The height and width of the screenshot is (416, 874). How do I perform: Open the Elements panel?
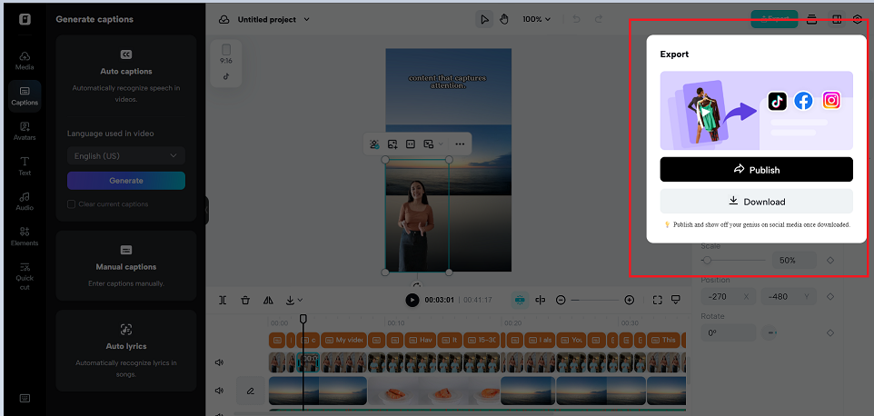tap(25, 236)
